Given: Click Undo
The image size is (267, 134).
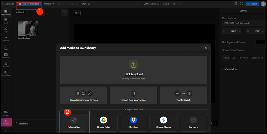Looking at the screenshot, I should click(x=62, y=4).
